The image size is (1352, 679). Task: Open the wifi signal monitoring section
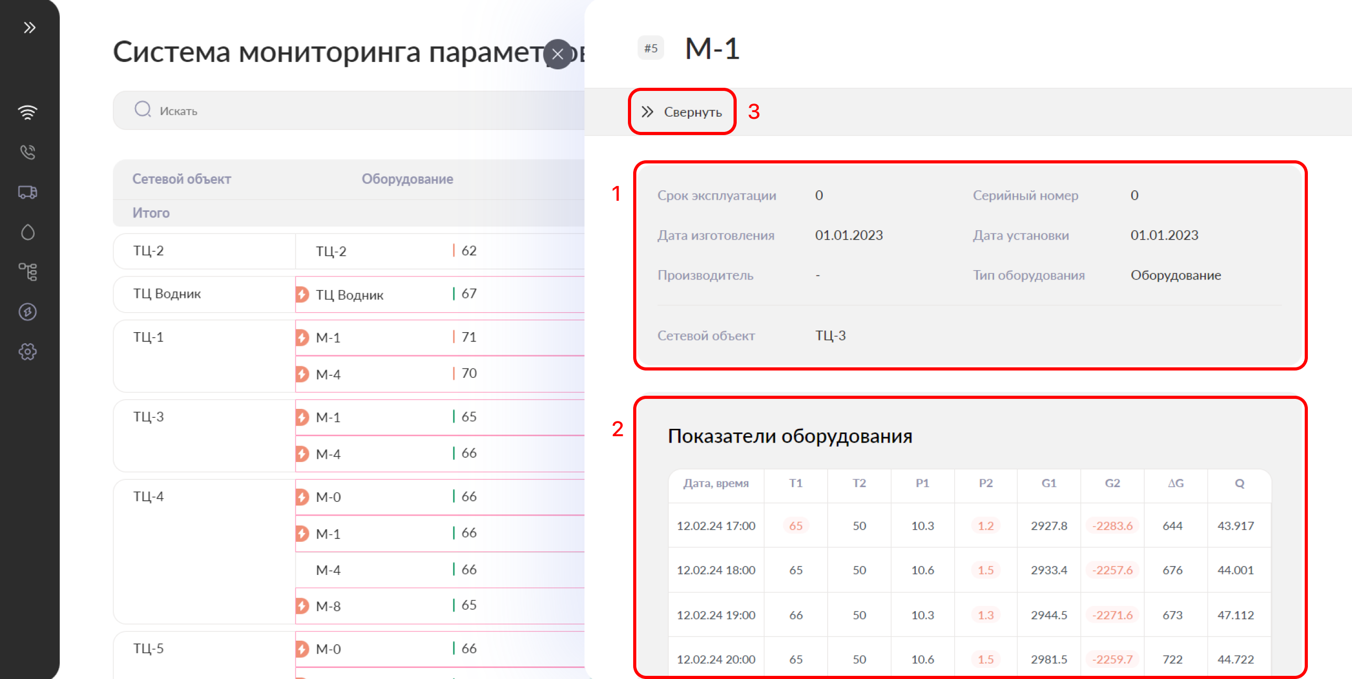pyautogui.click(x=28, y=112)
